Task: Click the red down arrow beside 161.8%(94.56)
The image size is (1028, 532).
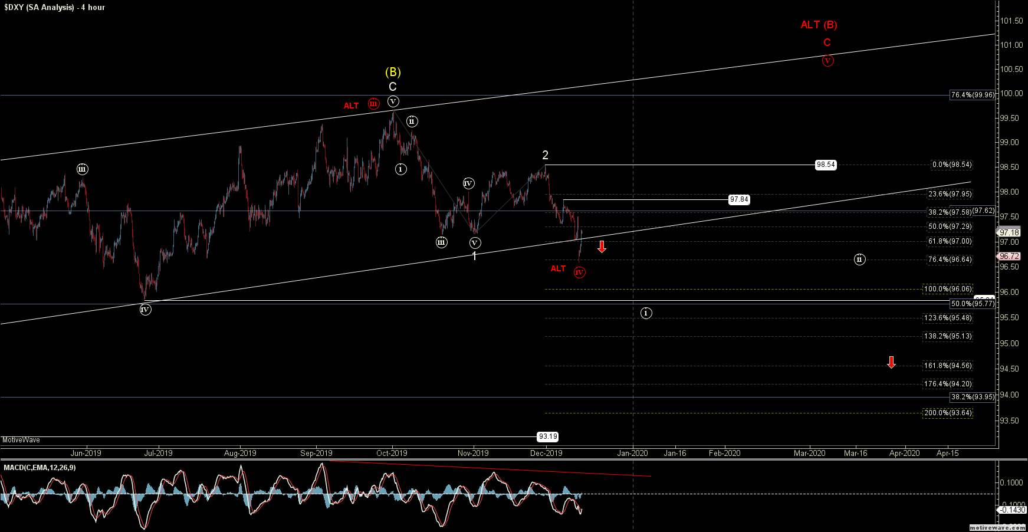Action: tap(891, 362)
